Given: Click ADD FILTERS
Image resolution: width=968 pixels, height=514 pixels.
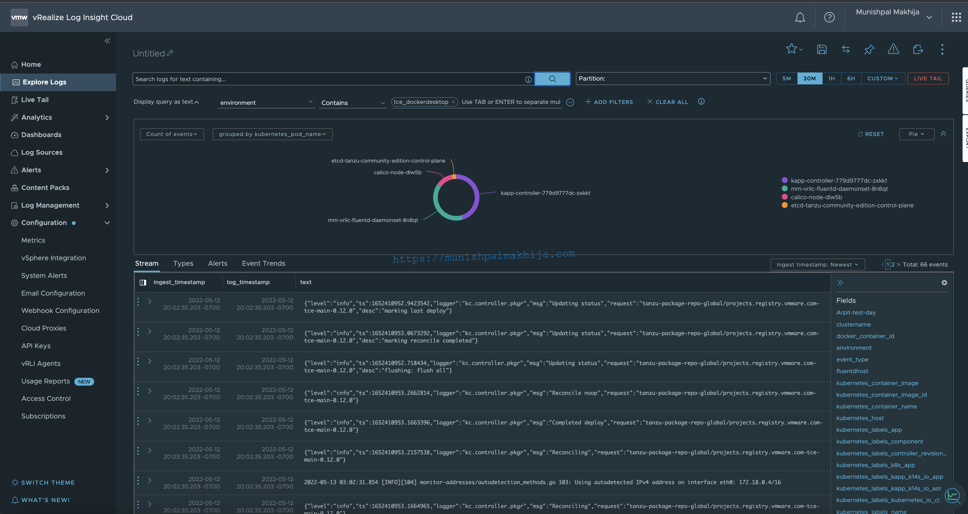Looking at the screenshot, I should click(609, 102).
